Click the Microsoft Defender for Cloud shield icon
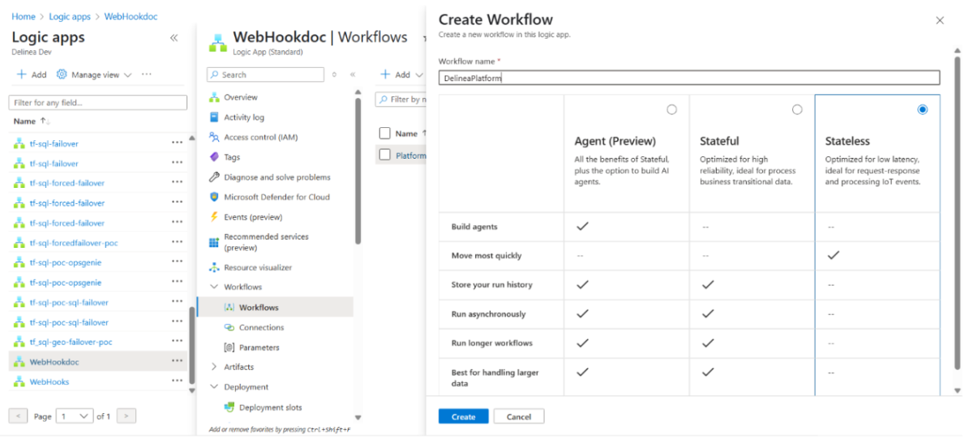 [x=214, y=197]
